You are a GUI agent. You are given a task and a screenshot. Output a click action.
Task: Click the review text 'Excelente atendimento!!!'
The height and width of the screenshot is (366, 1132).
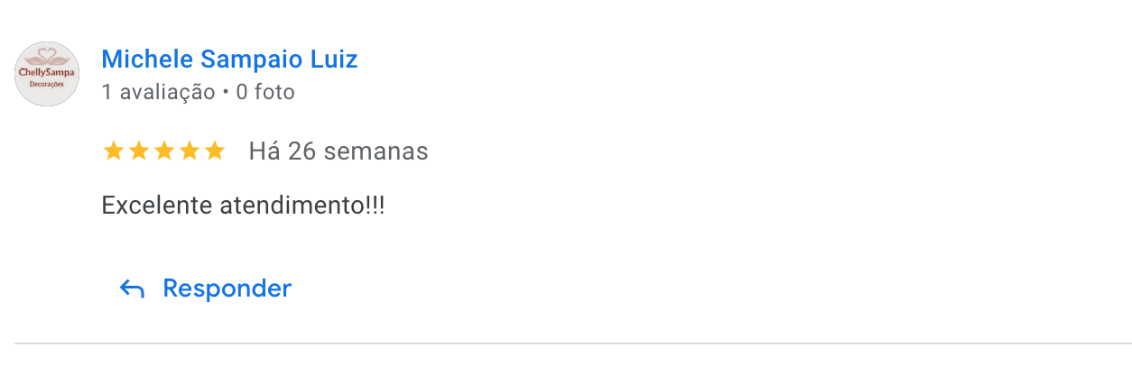click(243, 206)
